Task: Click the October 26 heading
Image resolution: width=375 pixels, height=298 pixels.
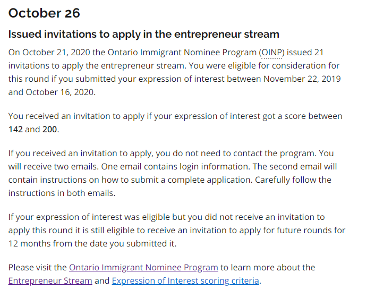Action: coord(44,13)
